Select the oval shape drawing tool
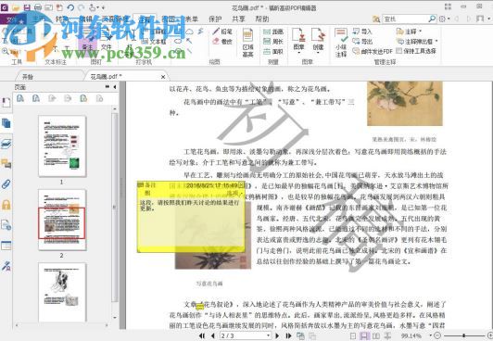This screenshot has height=341, width=493. tap(178, 41)
